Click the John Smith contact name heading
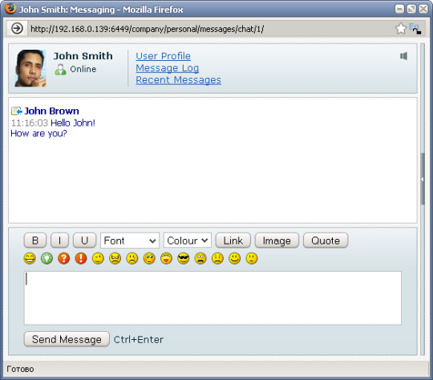Screen dimensions: 433x380 coord(83,56)
